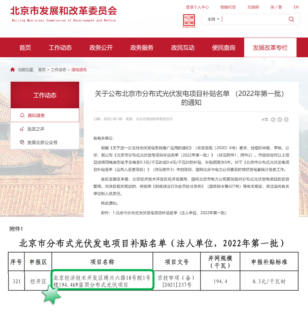
Task: Click the 工作动态 sidebar header
Action: coord(45,95)
